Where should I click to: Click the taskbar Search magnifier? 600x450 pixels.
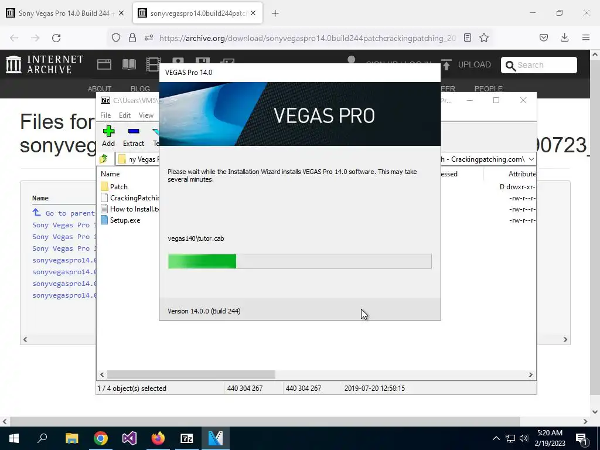click(x=42, y=438)
